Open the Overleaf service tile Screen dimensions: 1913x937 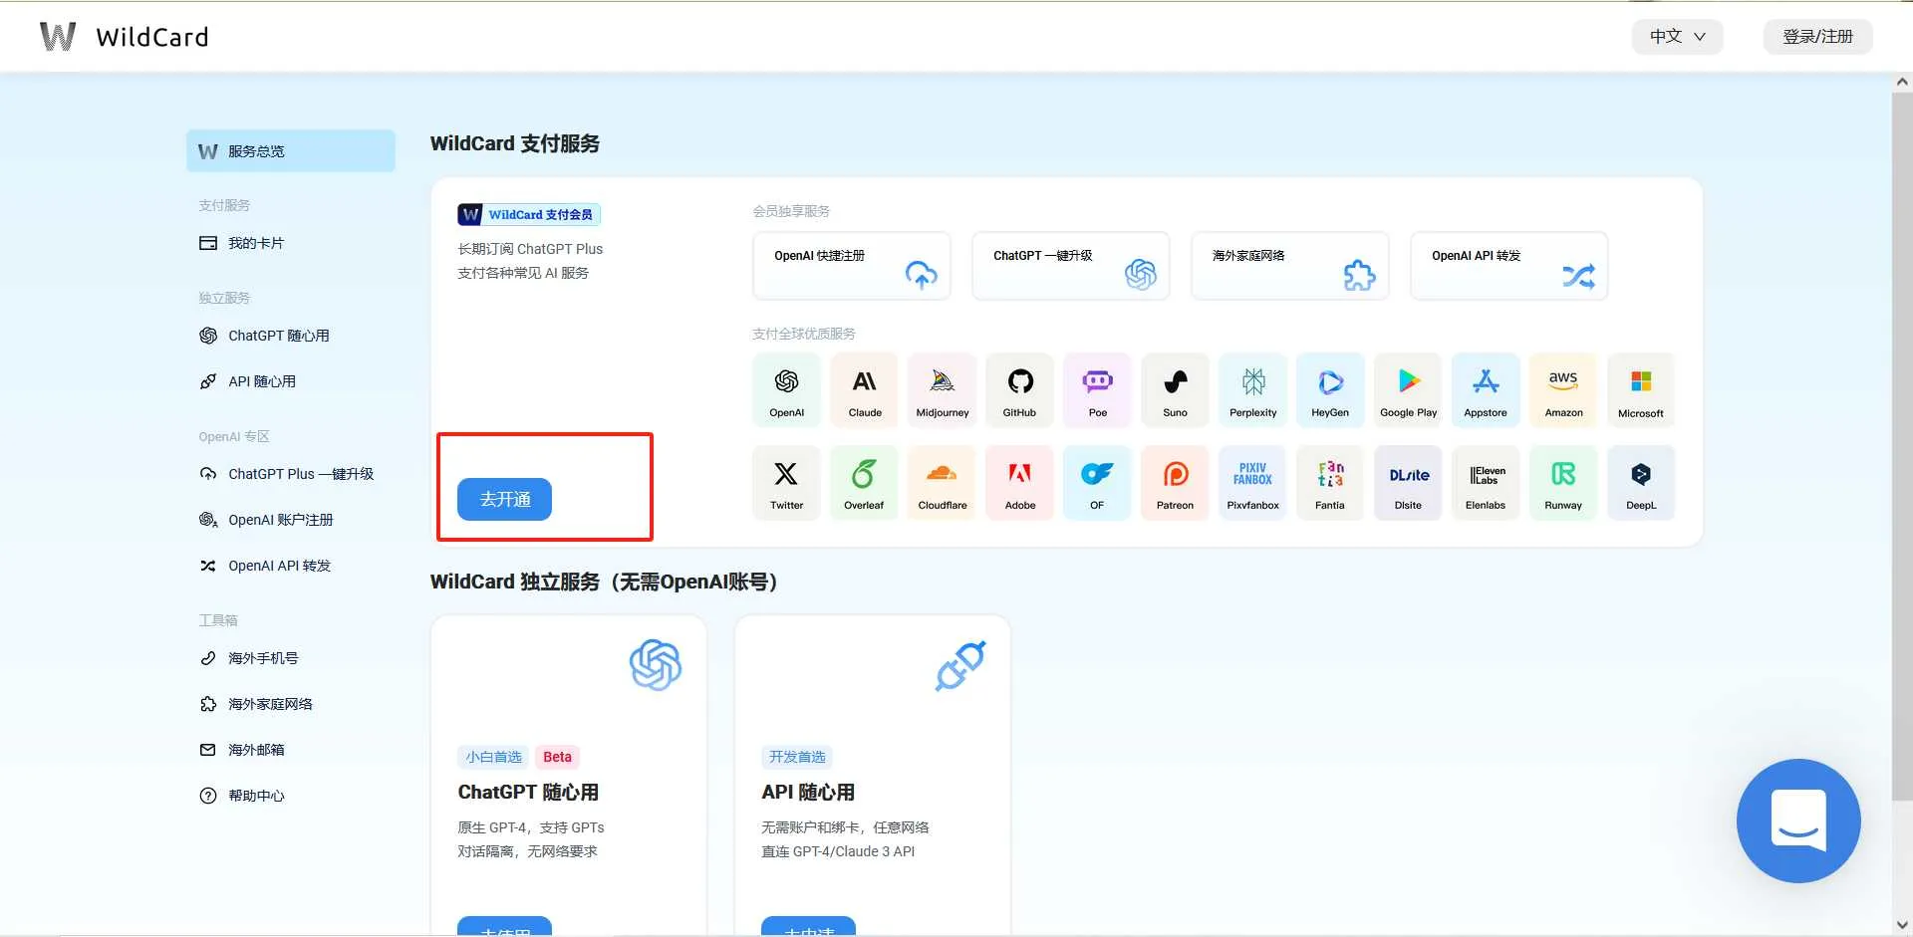point(864,483)
